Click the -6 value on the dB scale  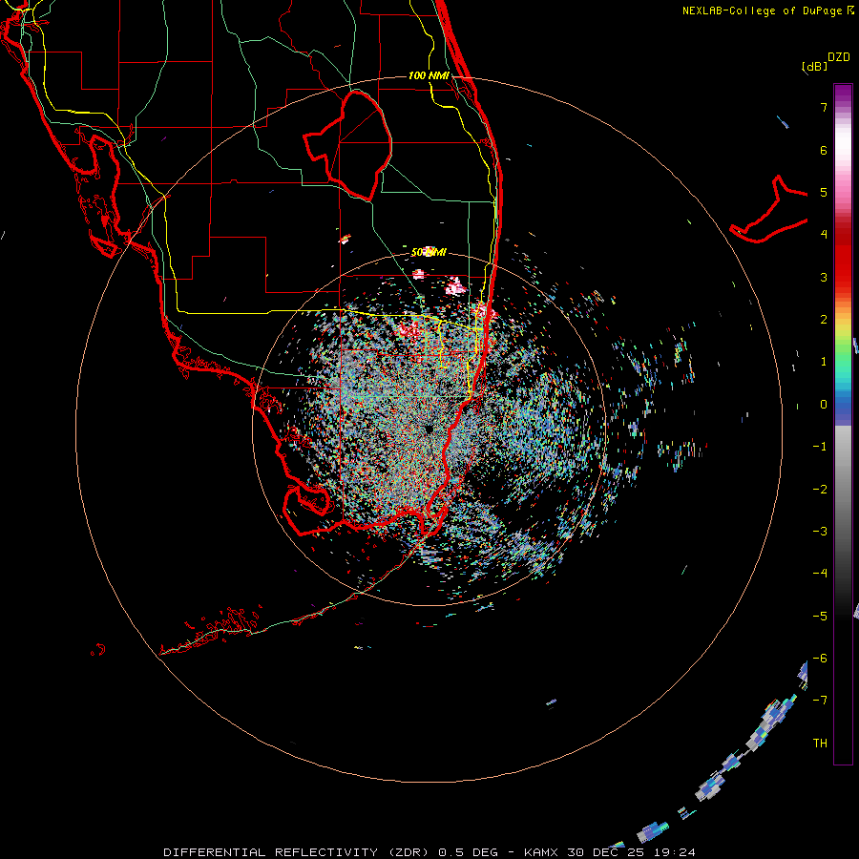click(820, 659)
